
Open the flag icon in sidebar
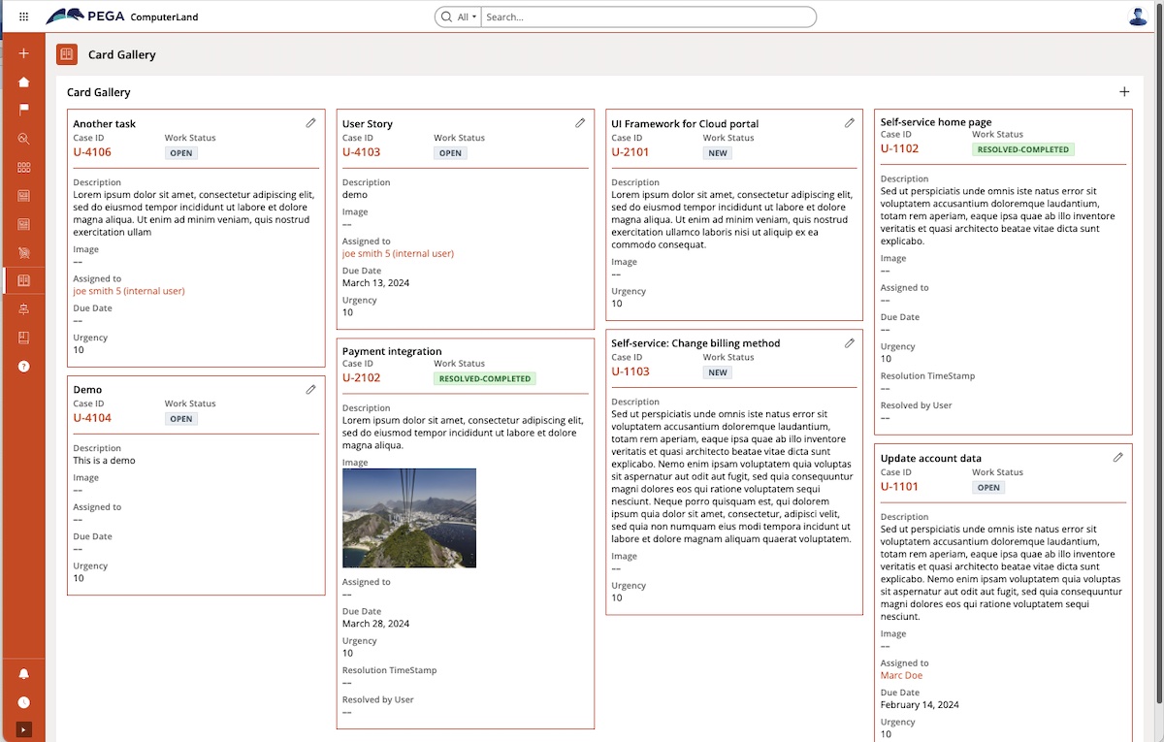click(23, 110)
